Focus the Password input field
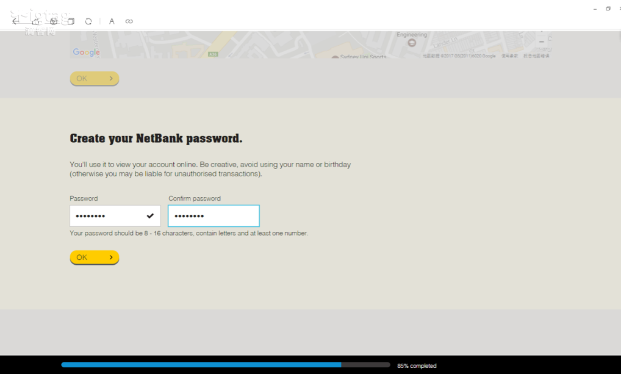 tap(115, 216)
